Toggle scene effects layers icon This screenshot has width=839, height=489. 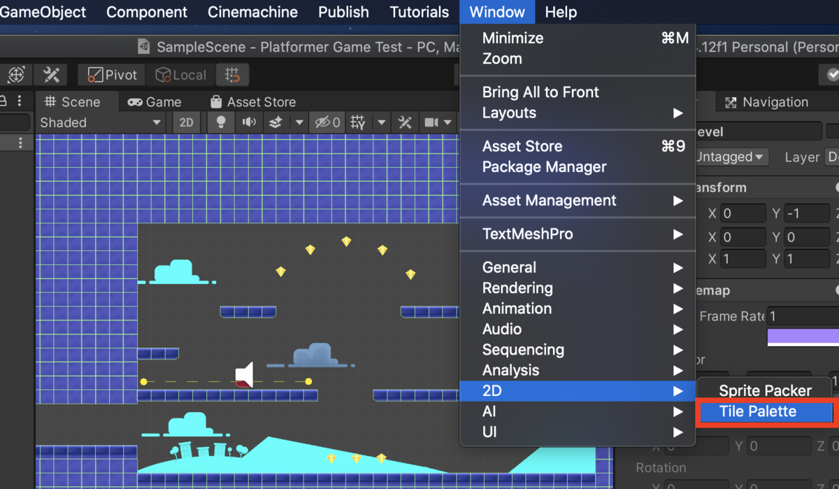[275, 122]
